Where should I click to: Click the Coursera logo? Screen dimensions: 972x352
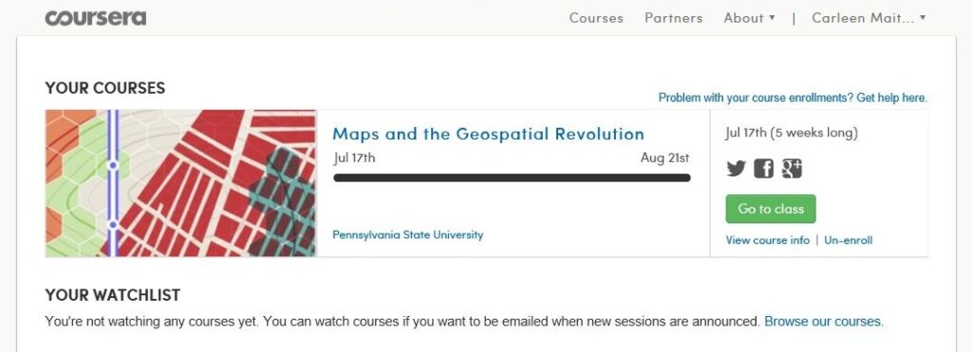click(x=96, y=17)
